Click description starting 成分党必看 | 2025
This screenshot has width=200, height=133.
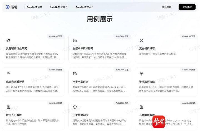pyautogui.click(x=33, y=89)
